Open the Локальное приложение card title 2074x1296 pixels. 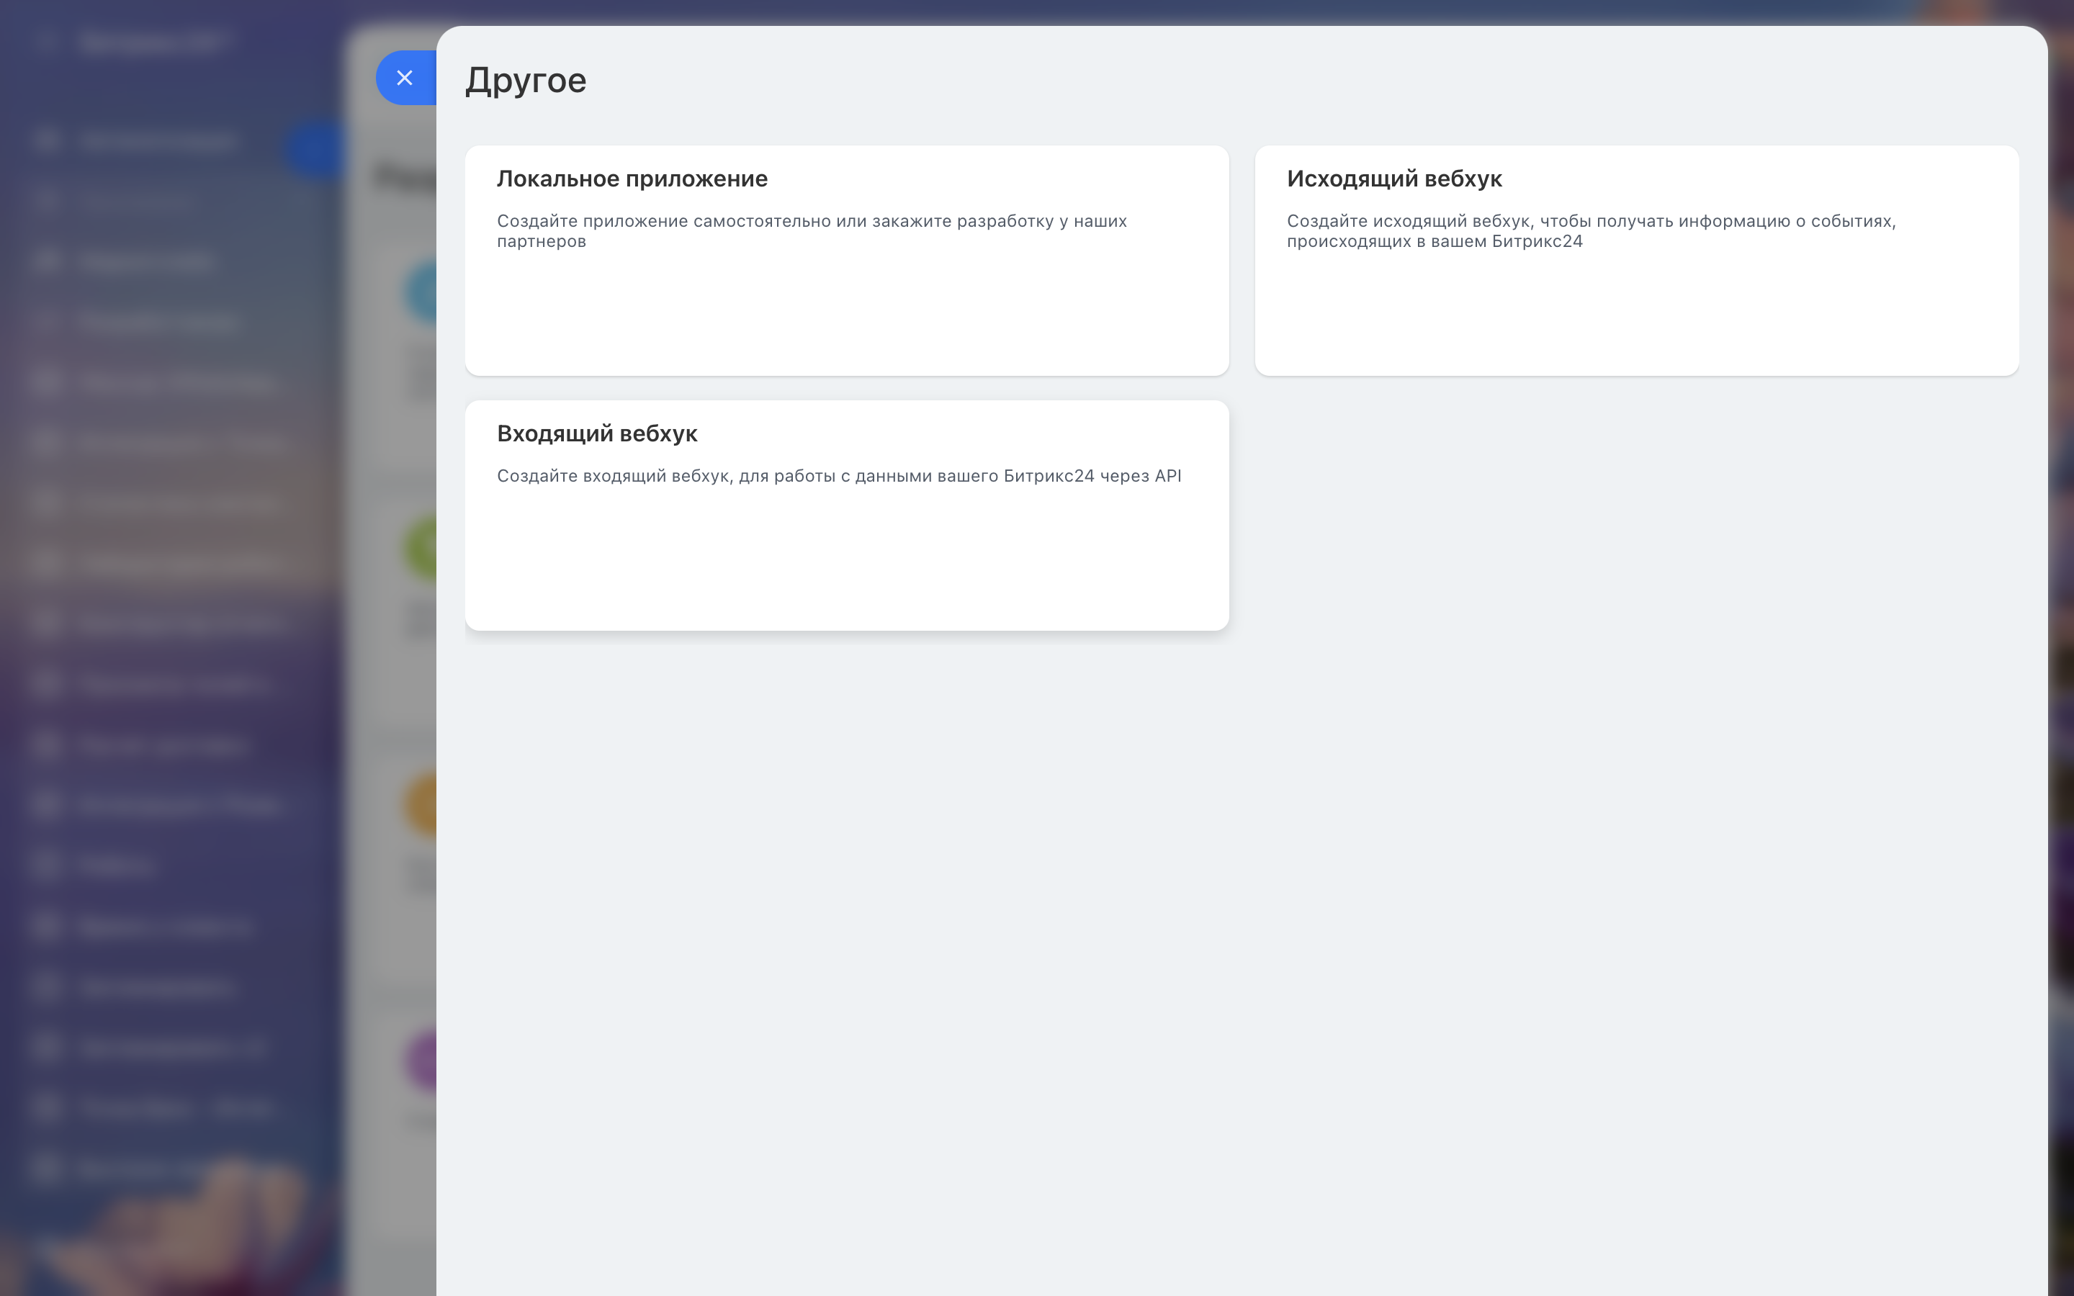632,179
